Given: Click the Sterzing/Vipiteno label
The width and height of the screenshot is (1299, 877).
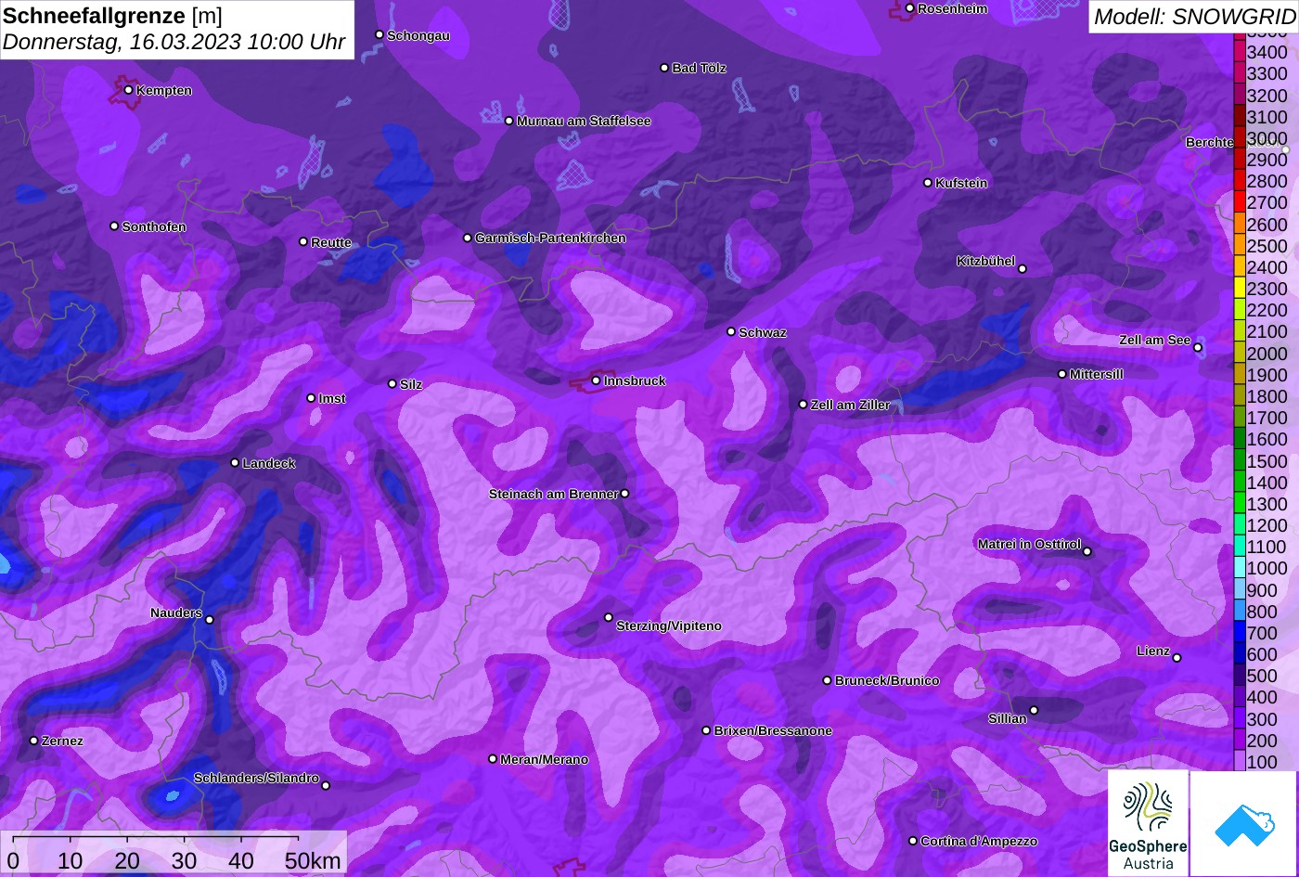Looking at the screenshot, I should click(x=669, y=626).
